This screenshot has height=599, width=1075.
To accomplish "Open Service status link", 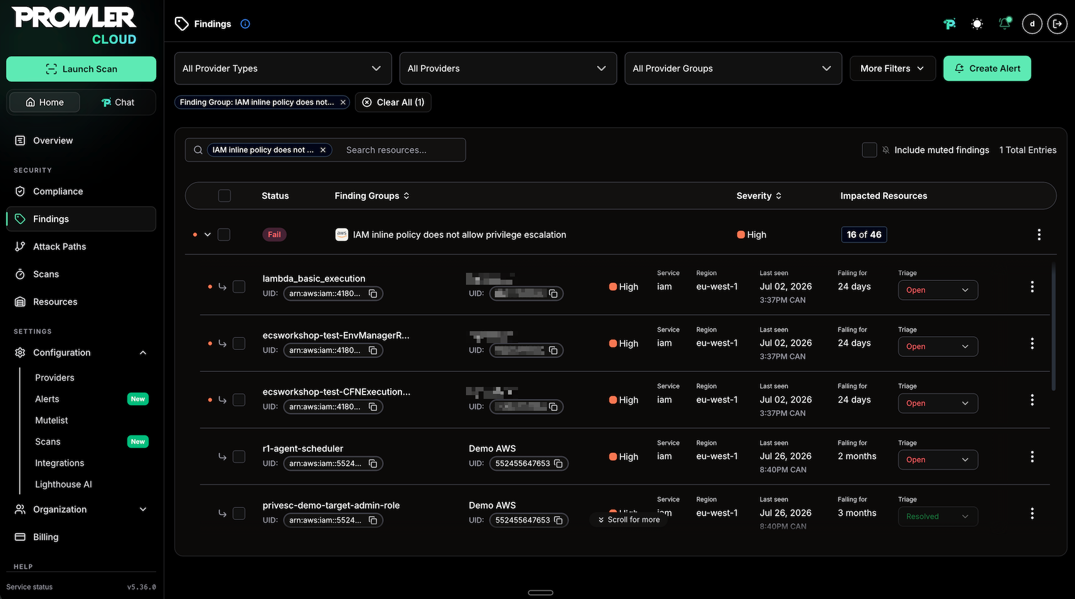I will point(29,587).
